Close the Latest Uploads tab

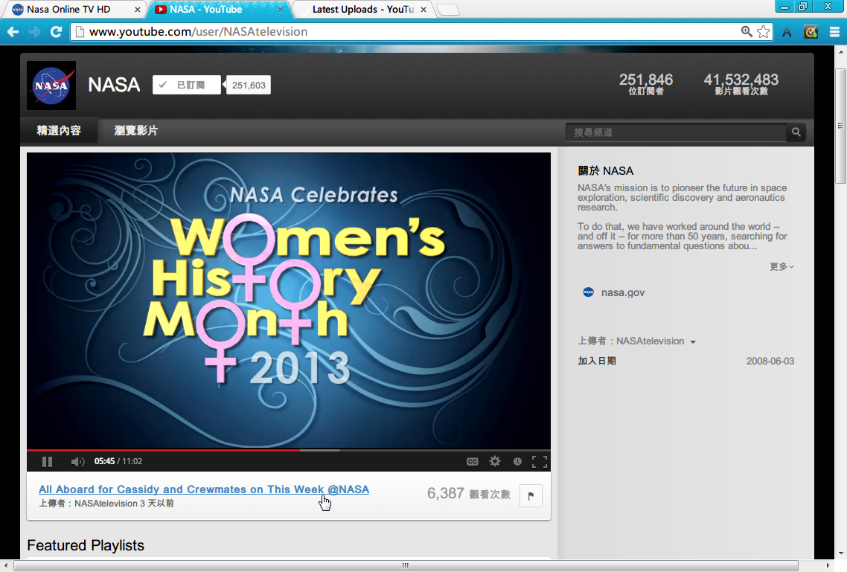(x=423, y=10)
